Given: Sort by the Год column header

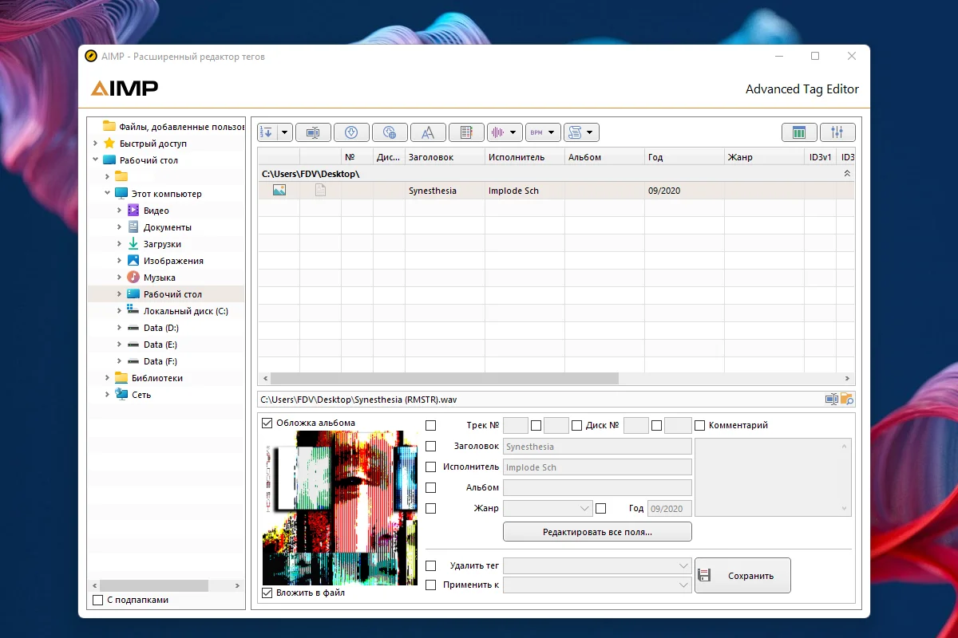Looking at the screenshot, I should point(684,157).
